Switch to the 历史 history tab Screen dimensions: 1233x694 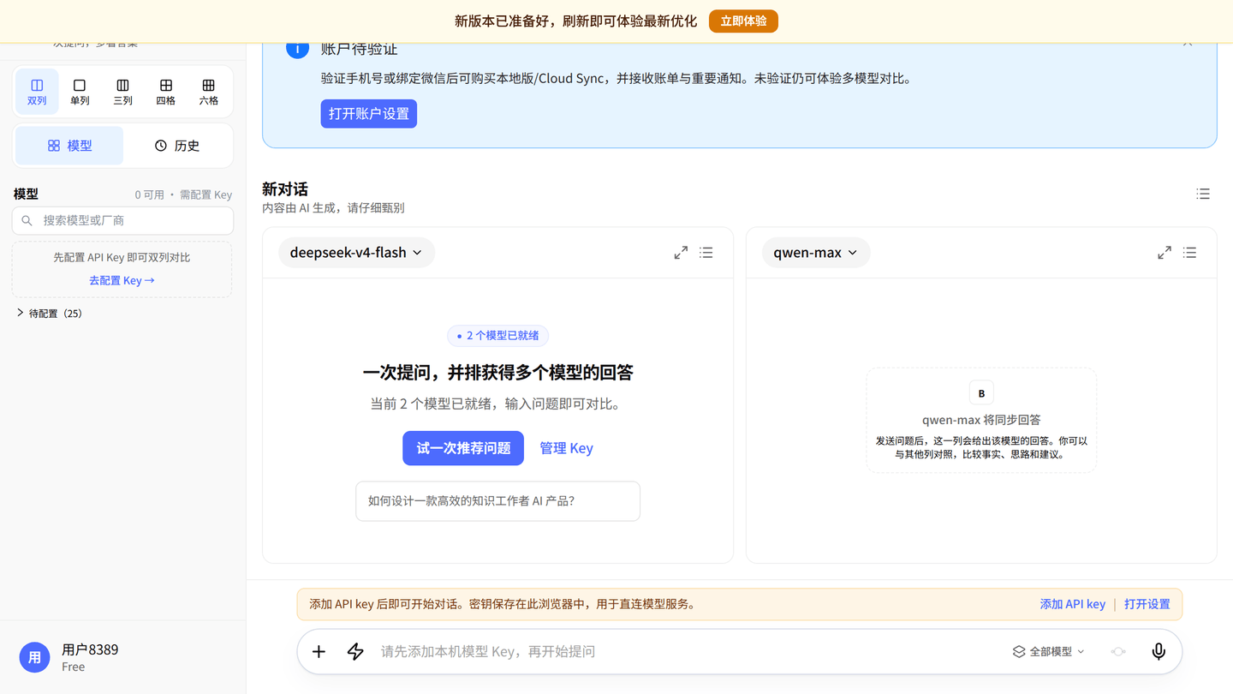[x=177, y=146]
